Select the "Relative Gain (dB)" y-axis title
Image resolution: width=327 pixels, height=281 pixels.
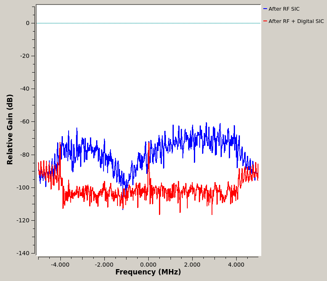10,129
